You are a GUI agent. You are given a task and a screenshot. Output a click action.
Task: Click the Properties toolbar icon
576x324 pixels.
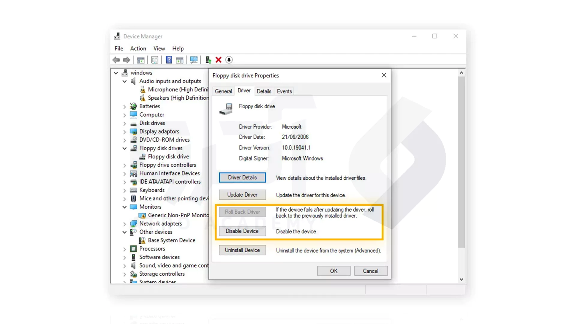tap(155, 60)
